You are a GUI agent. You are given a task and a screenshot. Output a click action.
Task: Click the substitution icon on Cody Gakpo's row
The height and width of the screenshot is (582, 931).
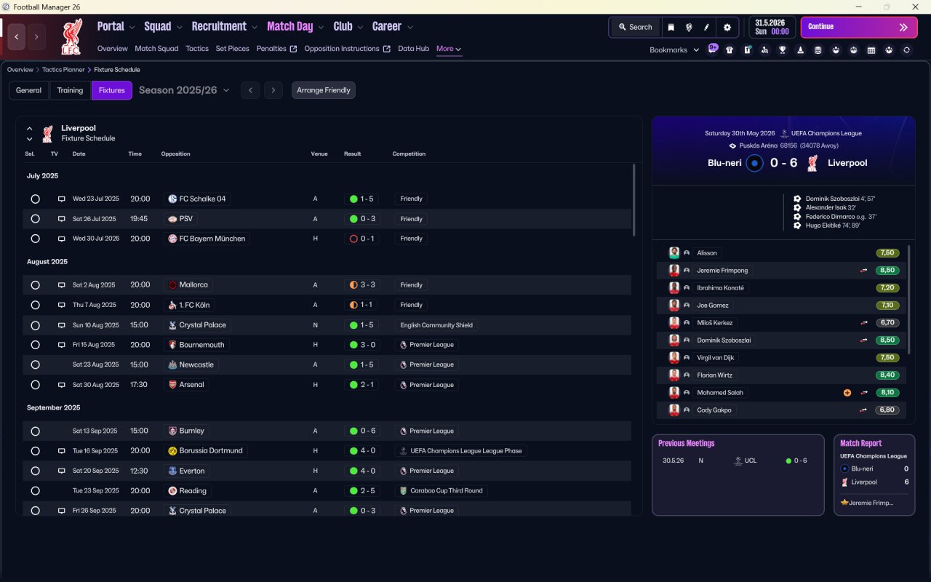864,410
